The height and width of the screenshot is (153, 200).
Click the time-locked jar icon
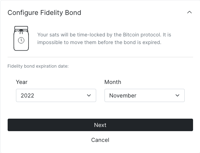(x=21, y=39)
